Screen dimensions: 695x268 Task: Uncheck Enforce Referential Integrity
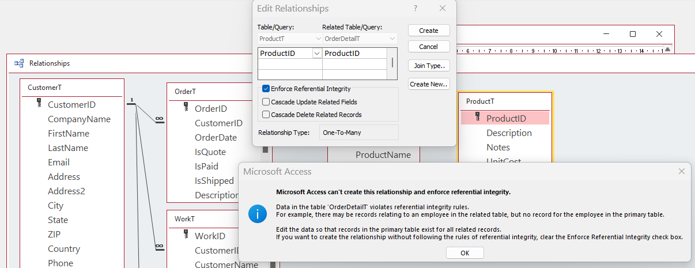coord(266,89)
